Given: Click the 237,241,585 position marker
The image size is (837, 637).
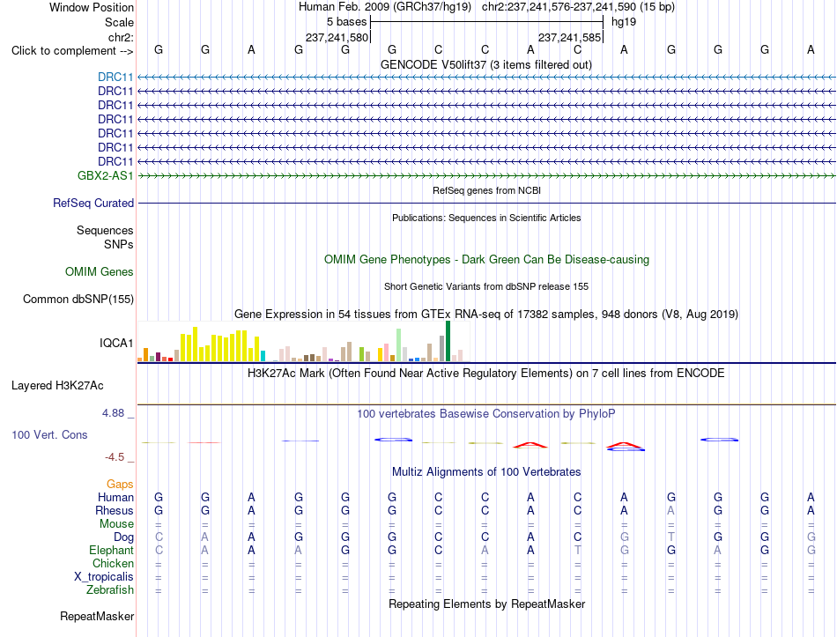Looking at the screenshot, I should pyautogui.click(x=569, y=38).
